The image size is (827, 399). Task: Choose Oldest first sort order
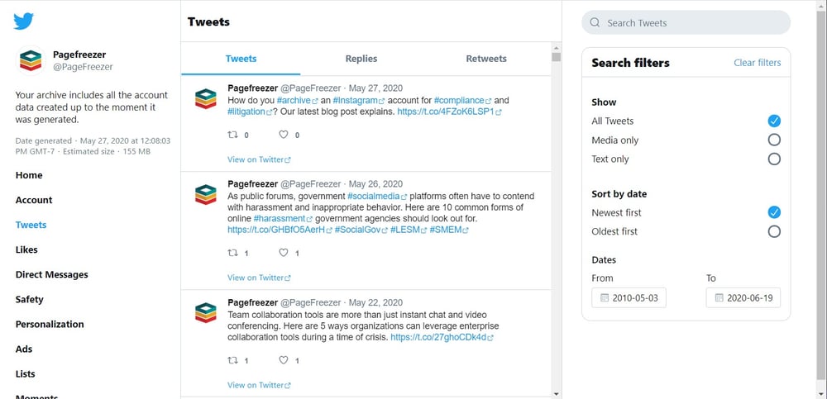[774, 231]
